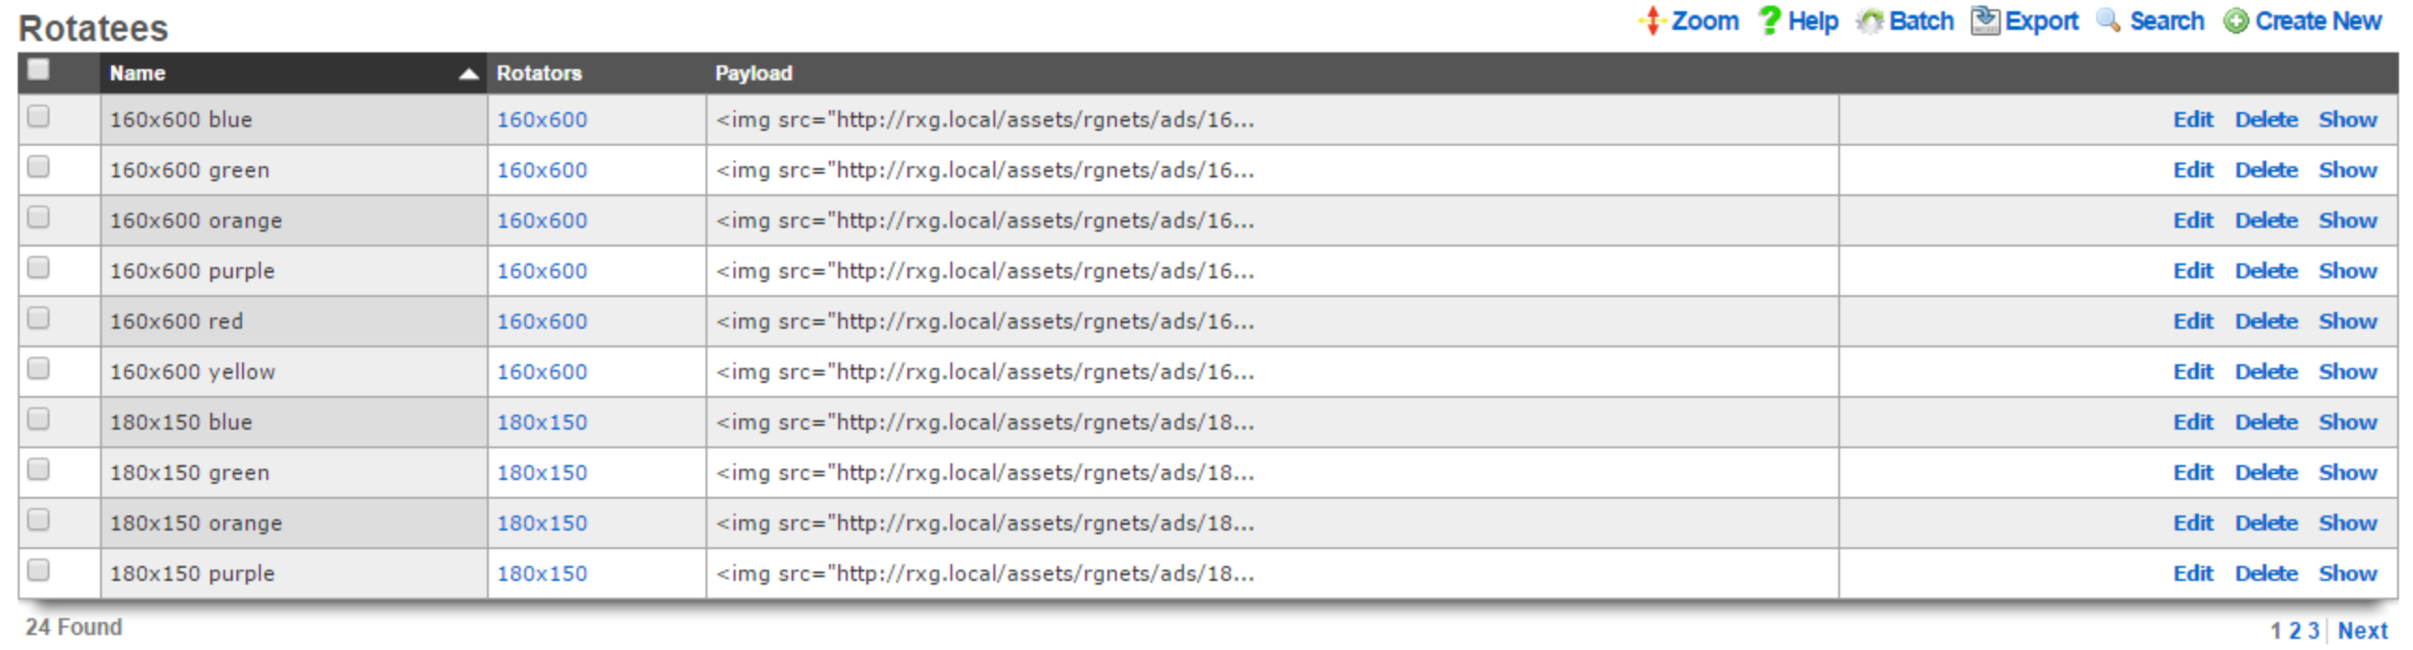
Task: Delete the 160x600 orange rotatee
Action: point(2265,221)
